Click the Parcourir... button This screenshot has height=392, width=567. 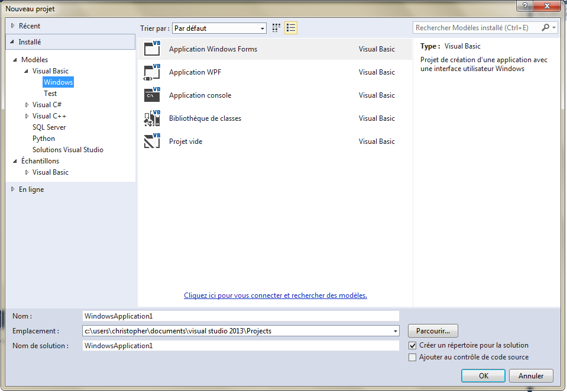point(433,331)
